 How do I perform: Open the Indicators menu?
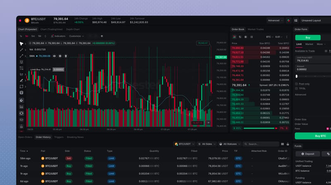58,36
